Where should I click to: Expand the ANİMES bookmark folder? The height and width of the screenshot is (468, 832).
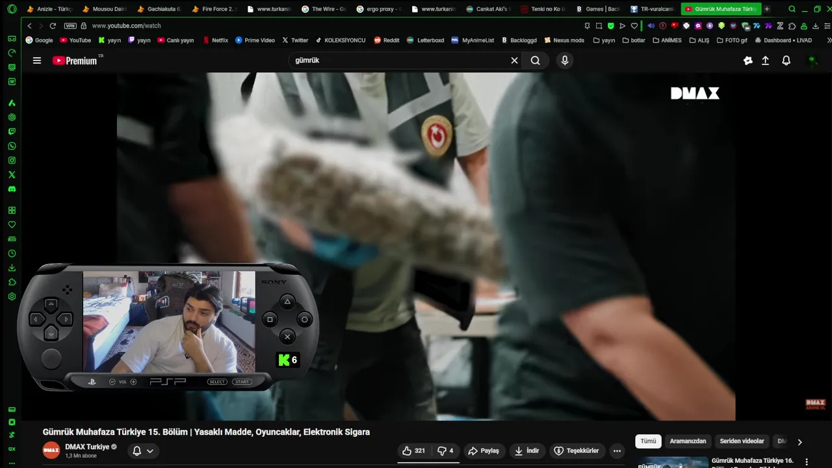click(x=667, y=40)
